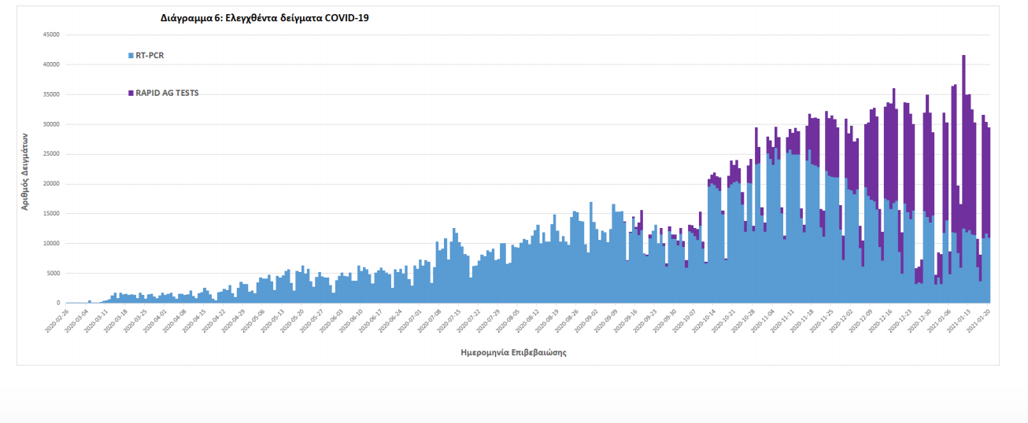Select the RAPID AG TESTS legend label
This screenshot has width=1028, height=423.
click(x=167, y=93)
